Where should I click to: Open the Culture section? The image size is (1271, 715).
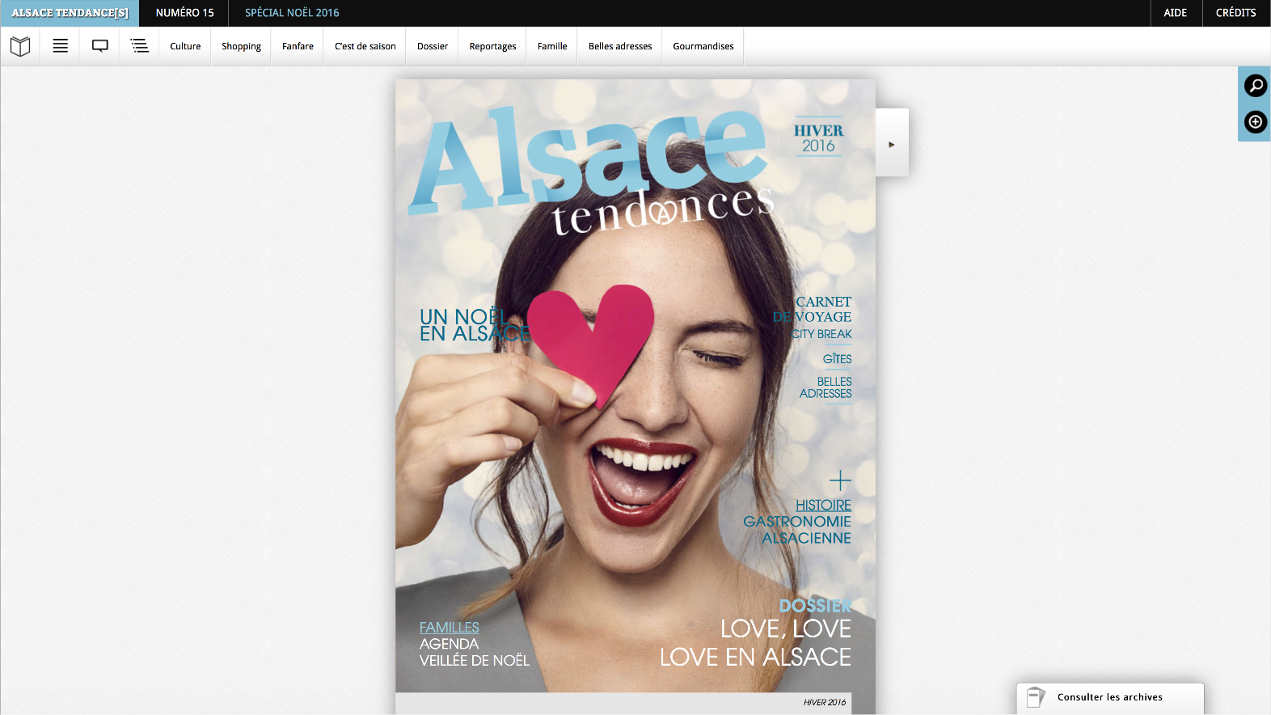pos(185,47)
